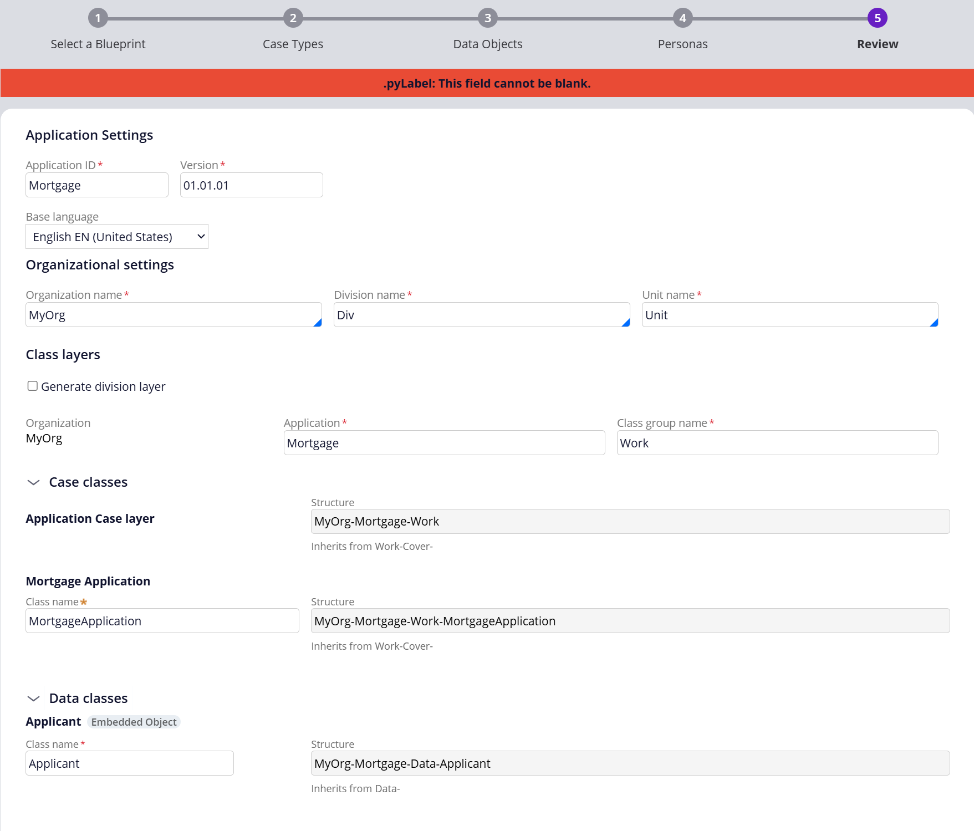Open step 3 Data Objects
Viewport: 974px width, 831px height.
[x=487, y=18]
